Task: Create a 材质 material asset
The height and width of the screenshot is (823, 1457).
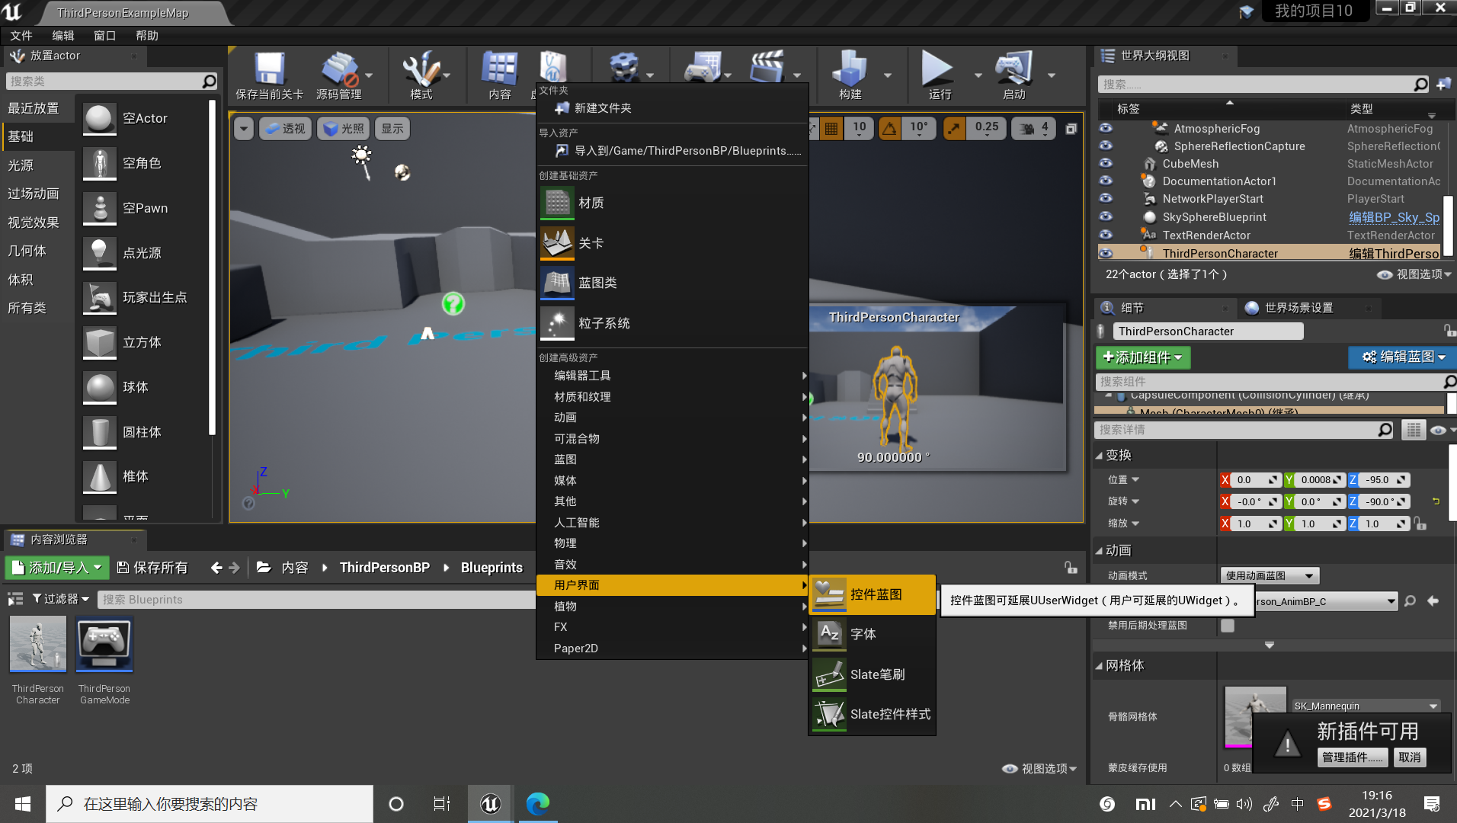Action: (x=672, y=203)
